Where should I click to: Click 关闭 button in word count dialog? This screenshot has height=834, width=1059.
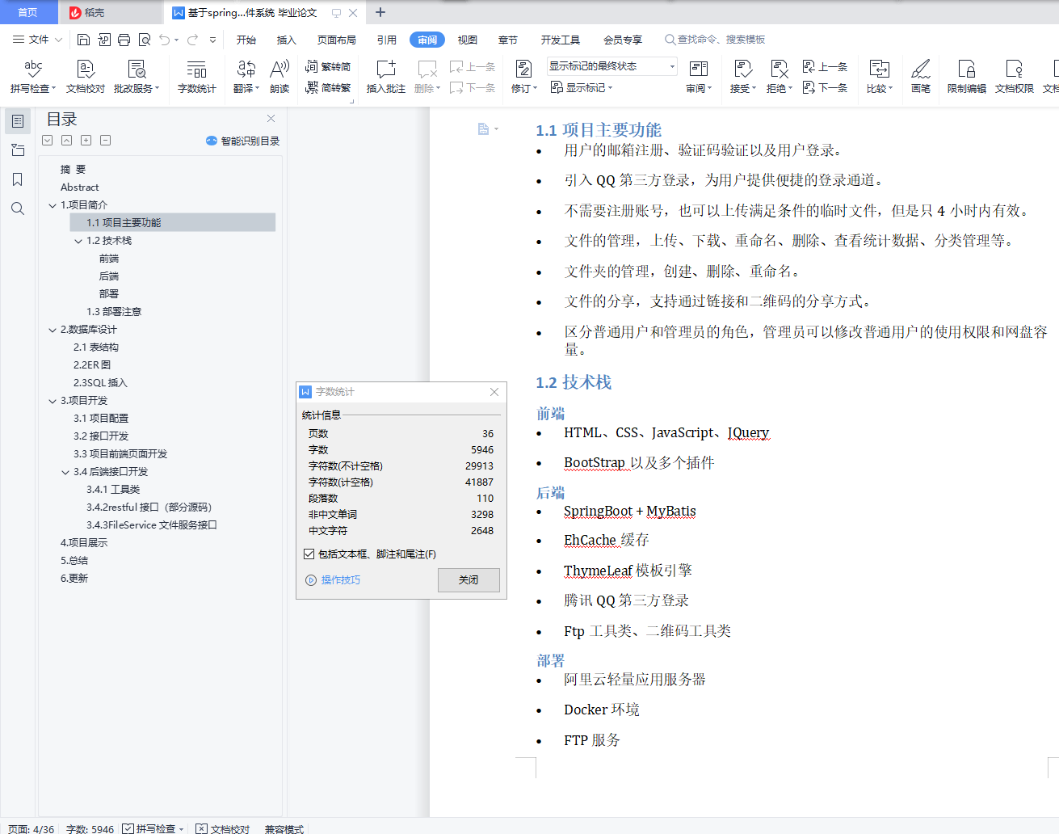(x=469, y=580)
